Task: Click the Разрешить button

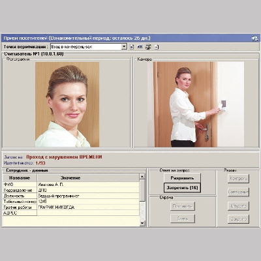Action: click(182, 178)
